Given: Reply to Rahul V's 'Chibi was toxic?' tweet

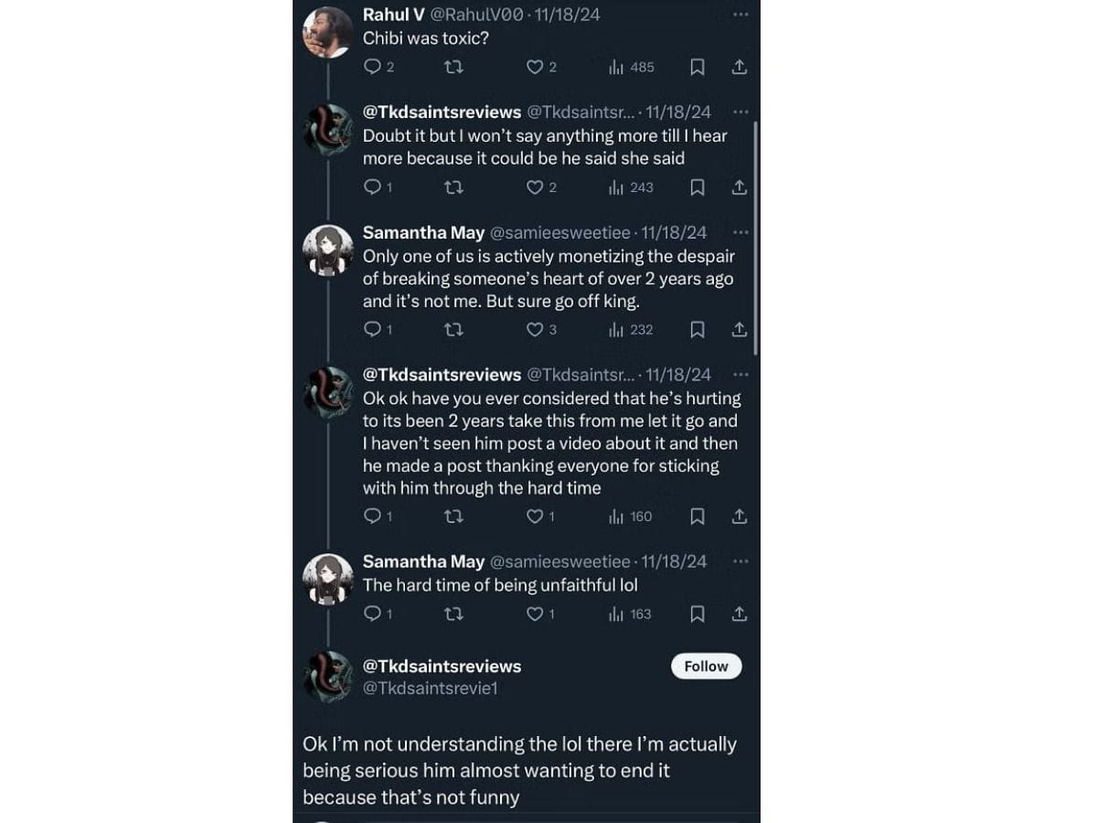Looking at the screenshot, I should [x=373, y=67].
